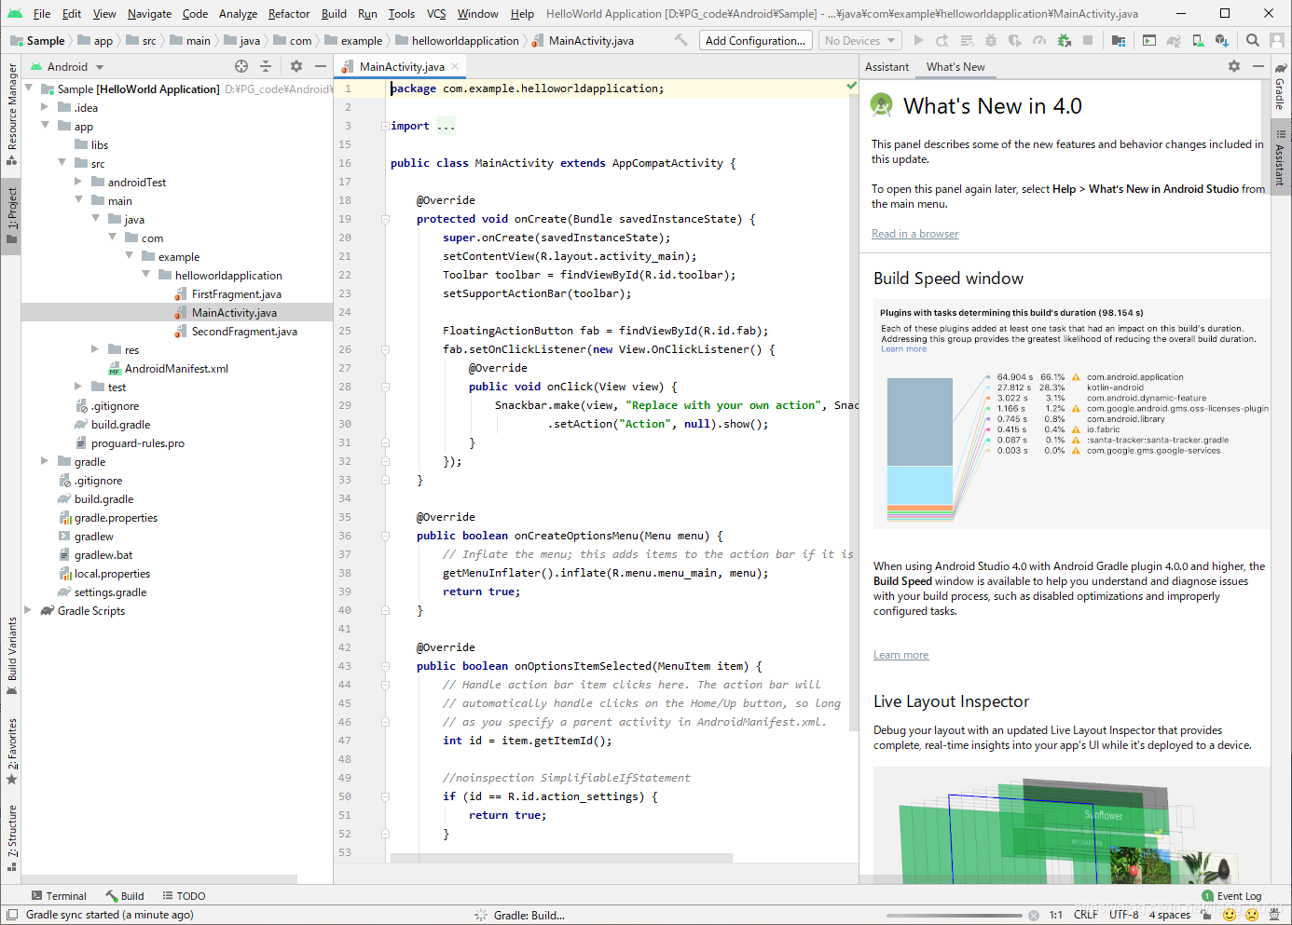Click the Collapse All icon in Project panel
This screenshot has width=1292, height=925.
click(266, 66)
